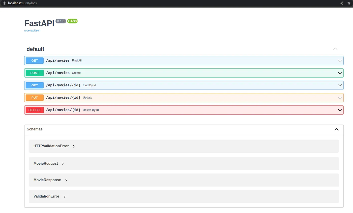The height and width of the screenshot is (213, 353).
Task: Click the DELETE method badge
Action: tap(35, 110)
